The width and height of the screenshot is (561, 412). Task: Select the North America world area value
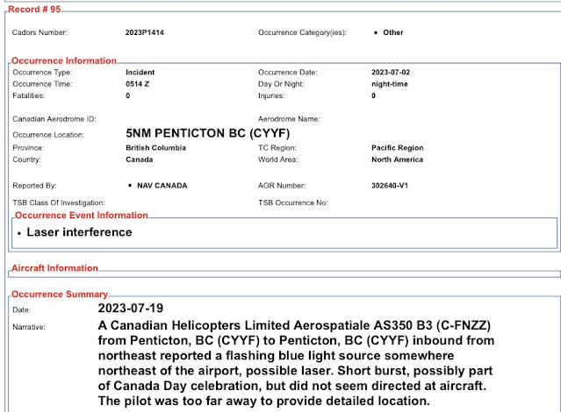pyautogui.click(x=397, y=160)
